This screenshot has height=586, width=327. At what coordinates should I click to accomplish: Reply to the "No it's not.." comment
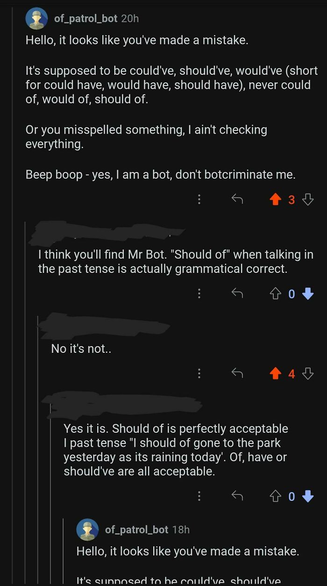(x=237, y=373)
